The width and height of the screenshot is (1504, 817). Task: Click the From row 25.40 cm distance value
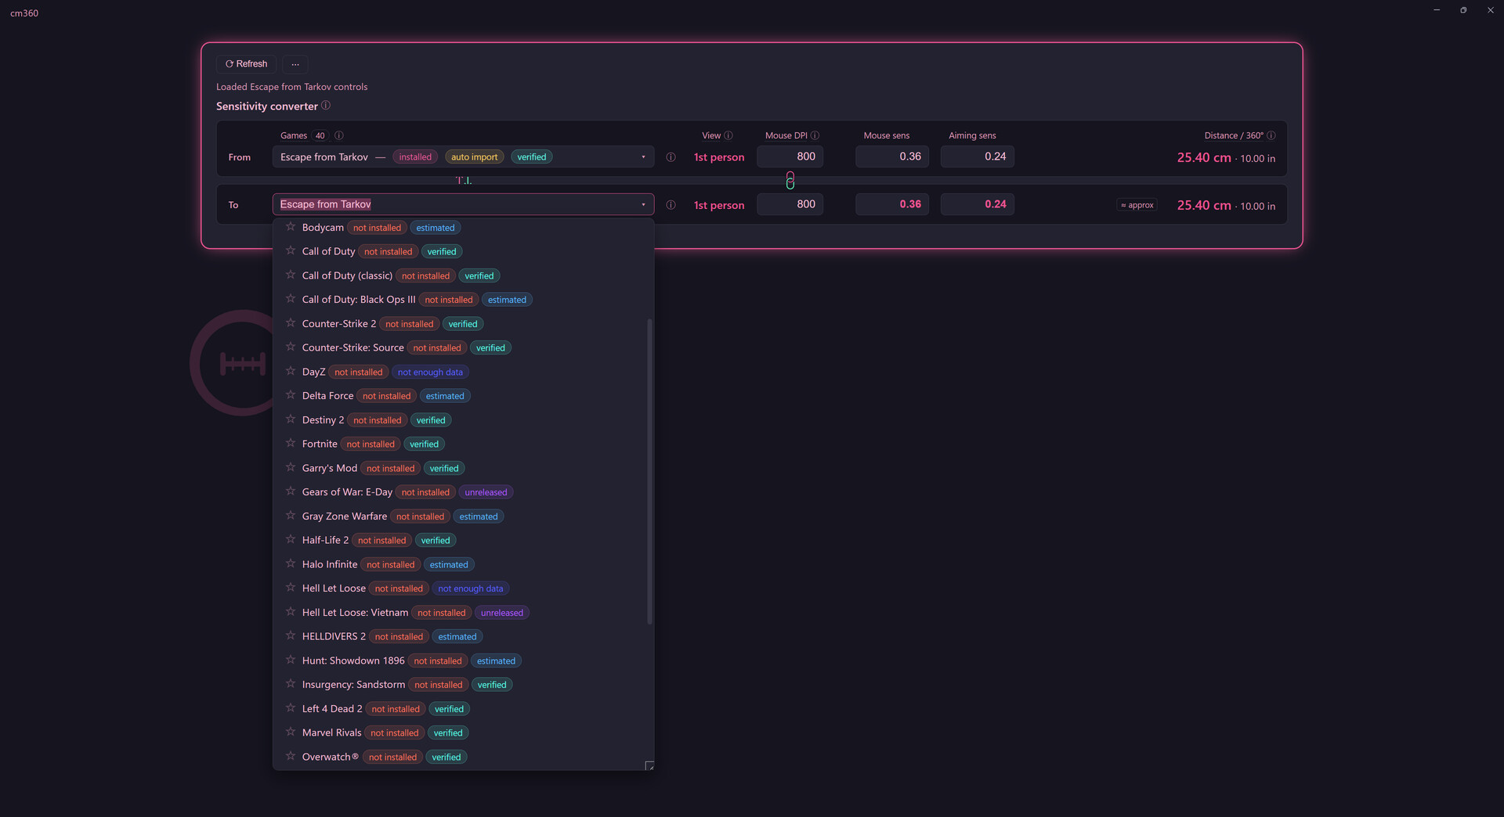pyautogui.click(x=1204, y=157)
